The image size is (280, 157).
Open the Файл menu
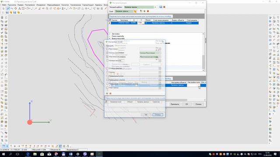point(4,5)
